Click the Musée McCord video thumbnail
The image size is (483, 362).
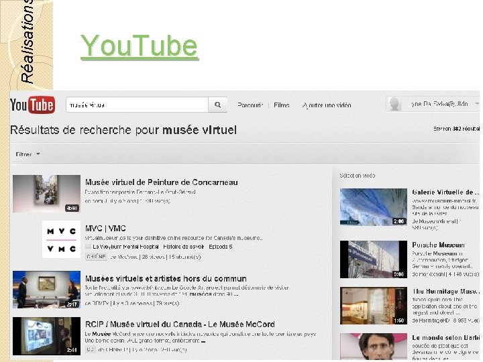tap(46, 336)
